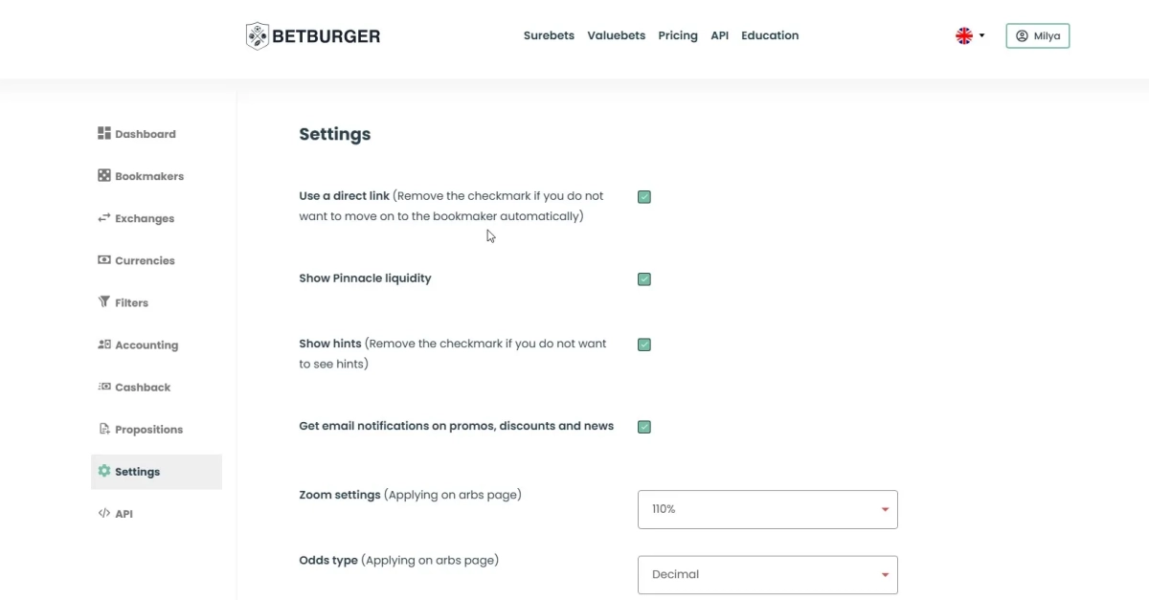1149x600 pixels.
Task: Click the Exchanges arrows icon
Action: click(x=104, y=218)
